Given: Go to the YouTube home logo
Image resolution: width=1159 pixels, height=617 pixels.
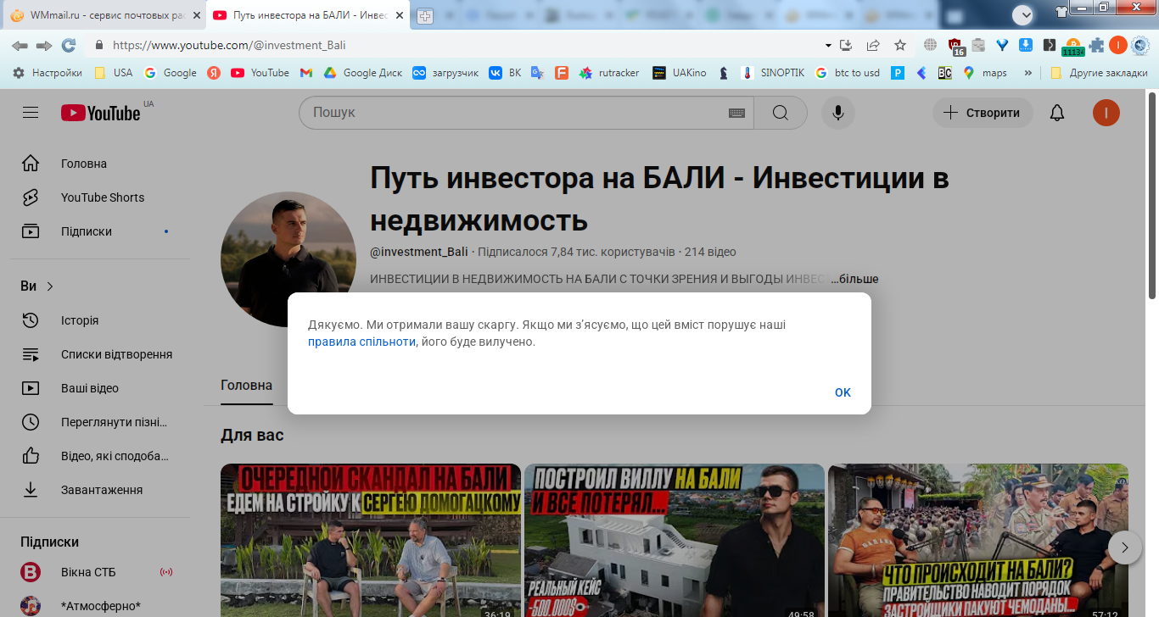Looking at the screenshot, I should 101,113.
